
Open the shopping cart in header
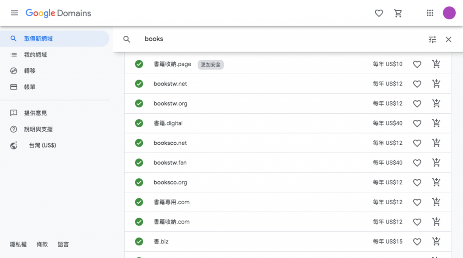[x=398, y=13]
